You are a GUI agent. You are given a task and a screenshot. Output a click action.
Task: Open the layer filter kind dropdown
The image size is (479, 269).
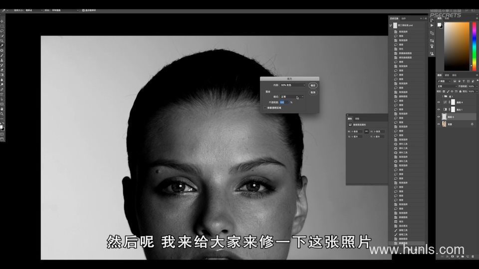click(444, 81)
